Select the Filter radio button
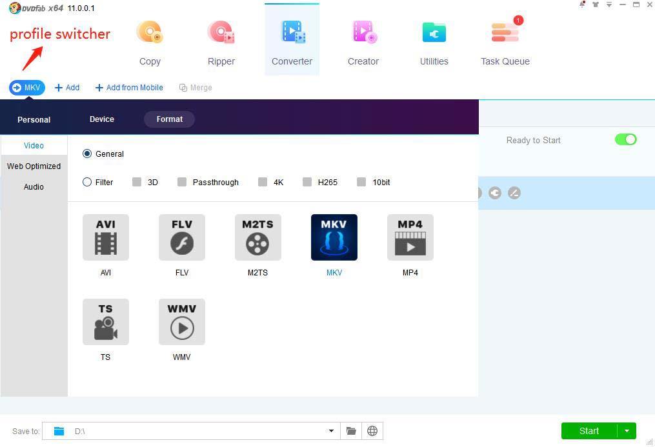The height and width of the screenshot is (447, 655). pyautogui.click(x=87, y=182)
